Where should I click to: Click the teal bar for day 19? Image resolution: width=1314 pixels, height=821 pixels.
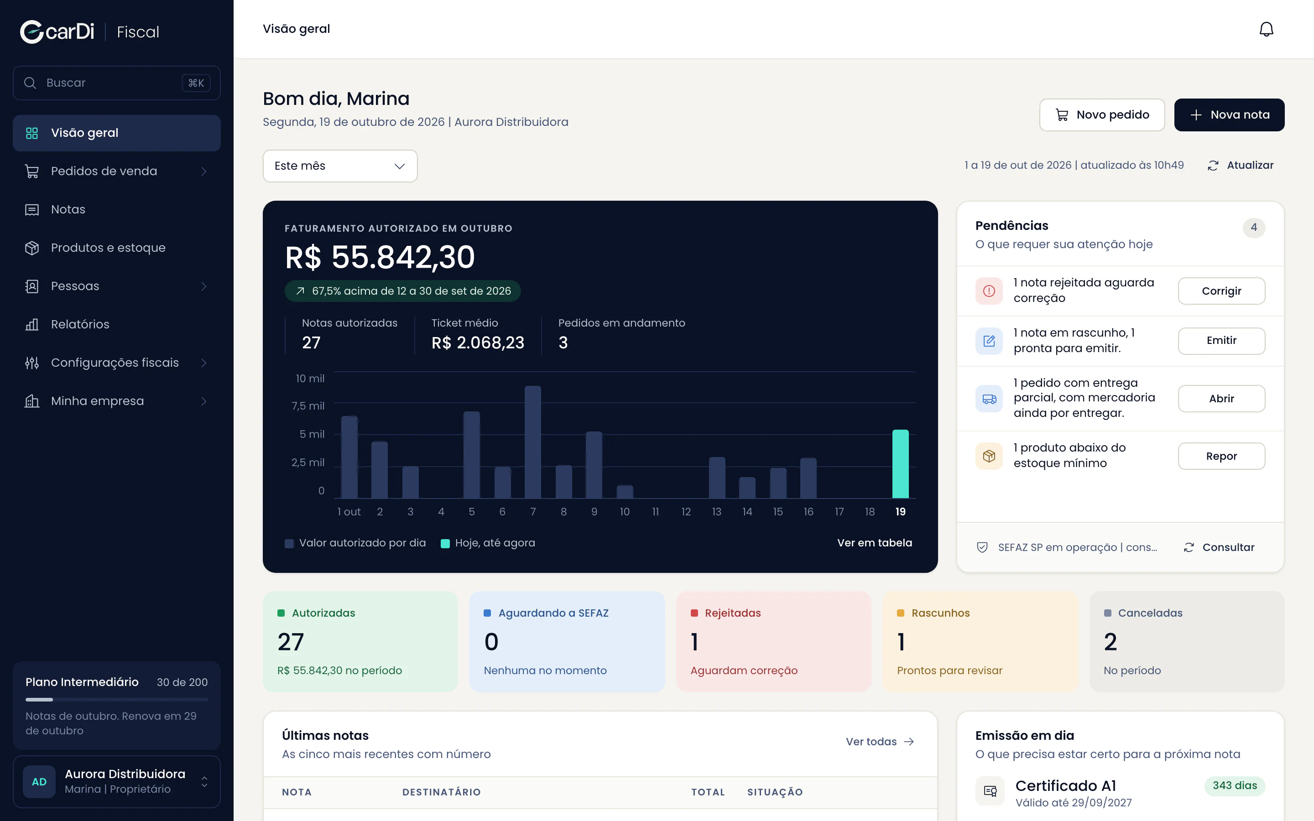coord(900,464)
